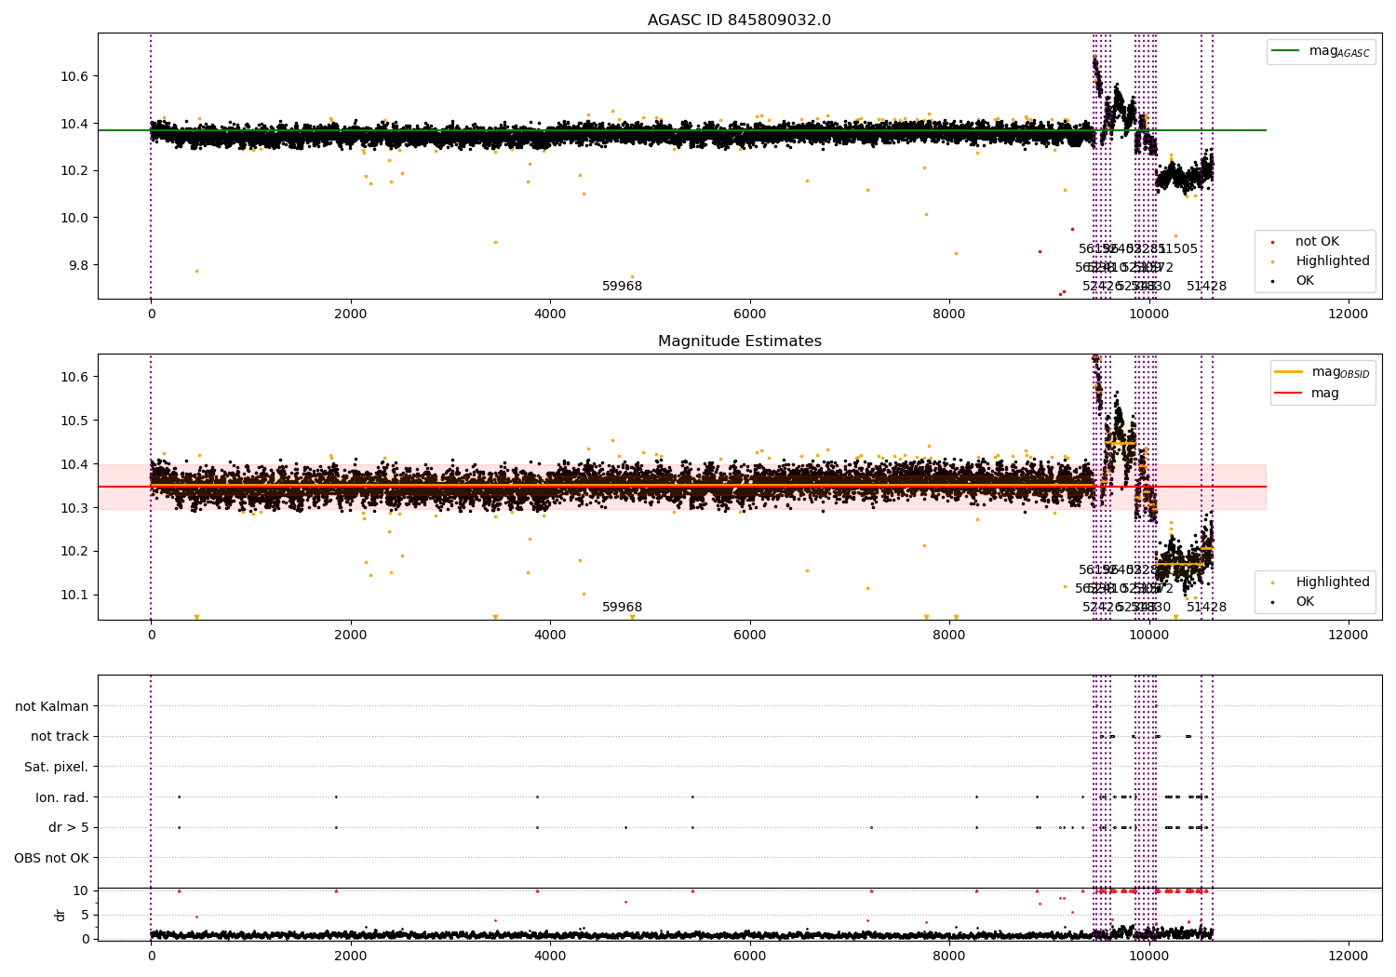
Task: Click the "12000" x-tick in the bottom plot
Action: [1348, 956]
